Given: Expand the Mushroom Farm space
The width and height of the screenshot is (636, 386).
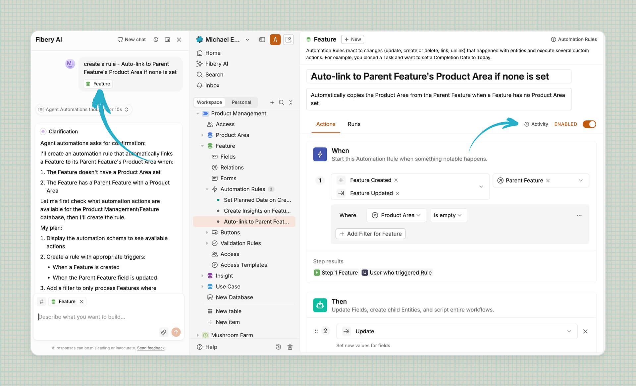Looking at the screenshot, I should pyautogui.click(x=198, y=335).
